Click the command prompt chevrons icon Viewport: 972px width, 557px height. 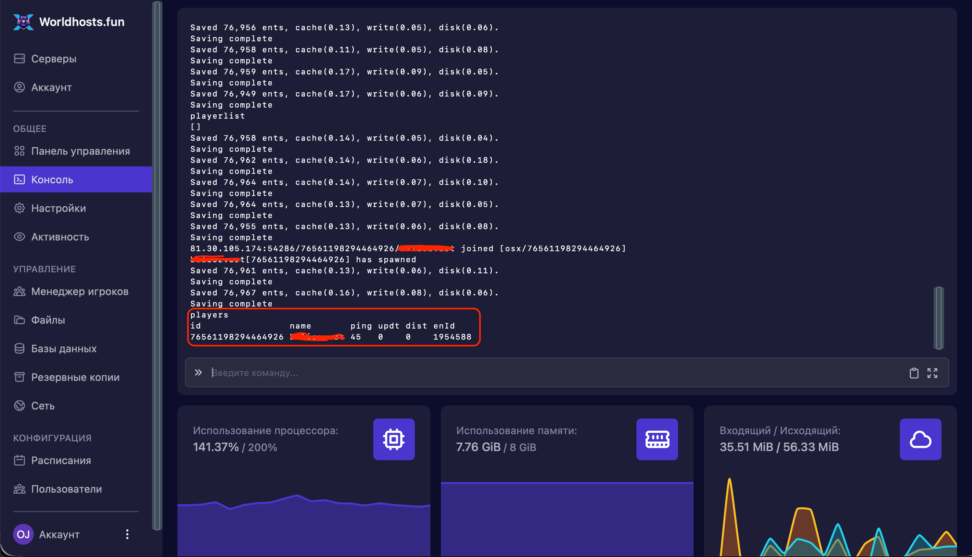coord(198,373)
